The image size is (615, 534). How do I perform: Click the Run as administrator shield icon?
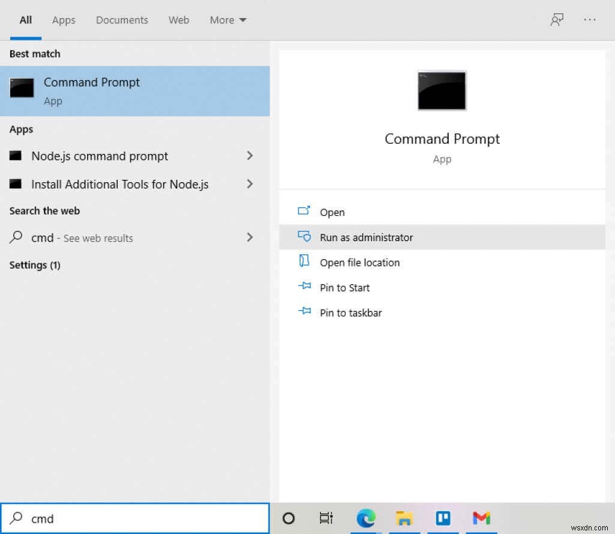(304, 237)
